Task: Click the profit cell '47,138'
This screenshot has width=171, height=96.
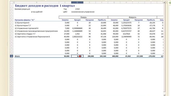Action: (x=103, y=37)
